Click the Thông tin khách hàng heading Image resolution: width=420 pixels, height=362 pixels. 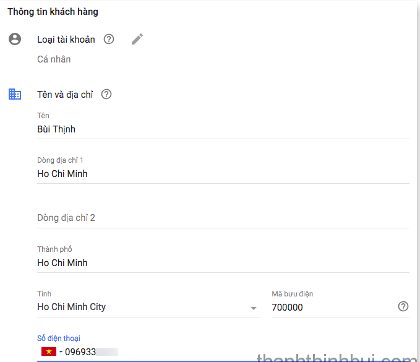[x=53, y=12]
